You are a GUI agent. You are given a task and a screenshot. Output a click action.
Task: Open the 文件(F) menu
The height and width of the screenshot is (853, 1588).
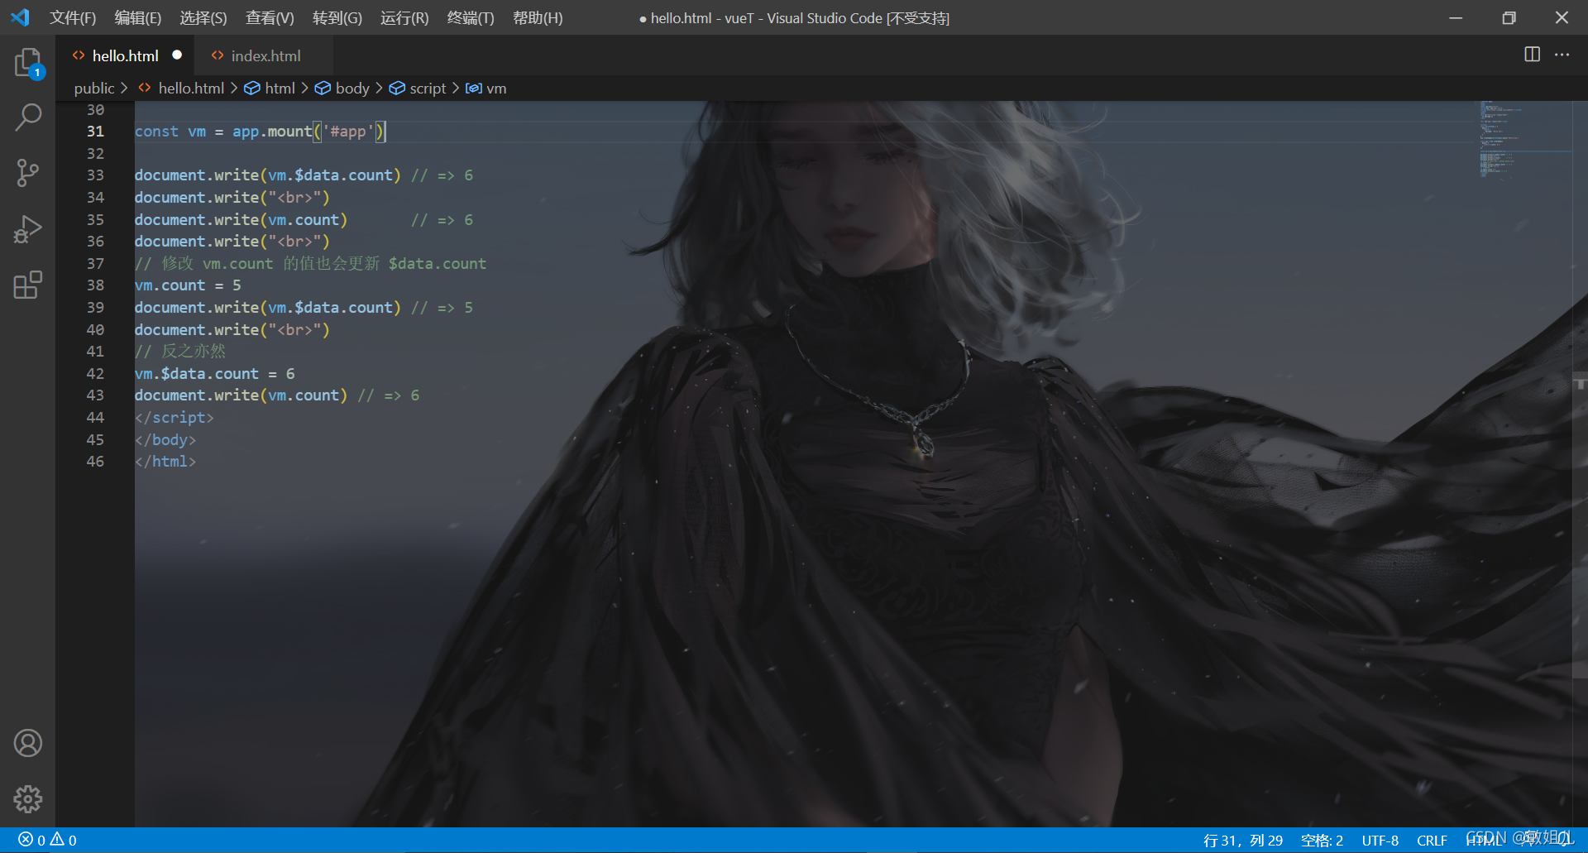coord(73,17)
